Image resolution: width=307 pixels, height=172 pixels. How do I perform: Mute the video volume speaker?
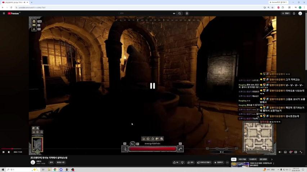point(9,152)
